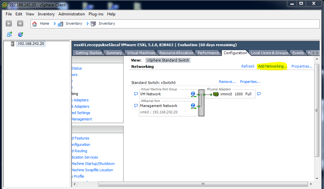The width and height of the screenshot is (324, 189).
Task: Click the horizontal scrollbar right arrow
Action: click(x=311, y=184)
